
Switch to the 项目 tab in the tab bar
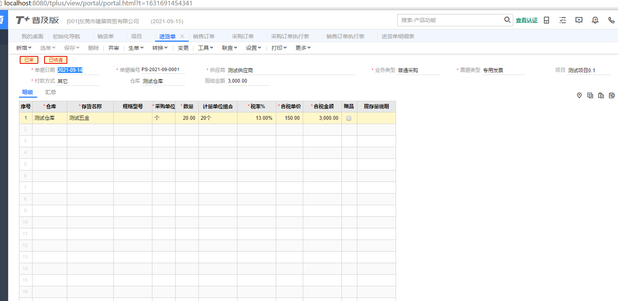136,36
